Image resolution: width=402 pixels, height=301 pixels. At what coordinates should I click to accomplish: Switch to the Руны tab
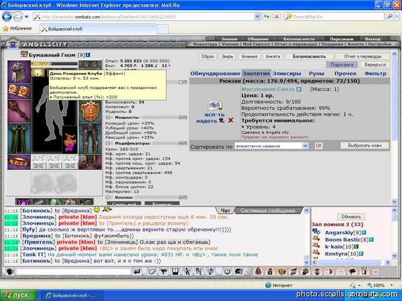pos(316,74)
